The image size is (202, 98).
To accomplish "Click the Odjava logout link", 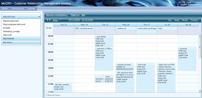I will coord(184,4).
